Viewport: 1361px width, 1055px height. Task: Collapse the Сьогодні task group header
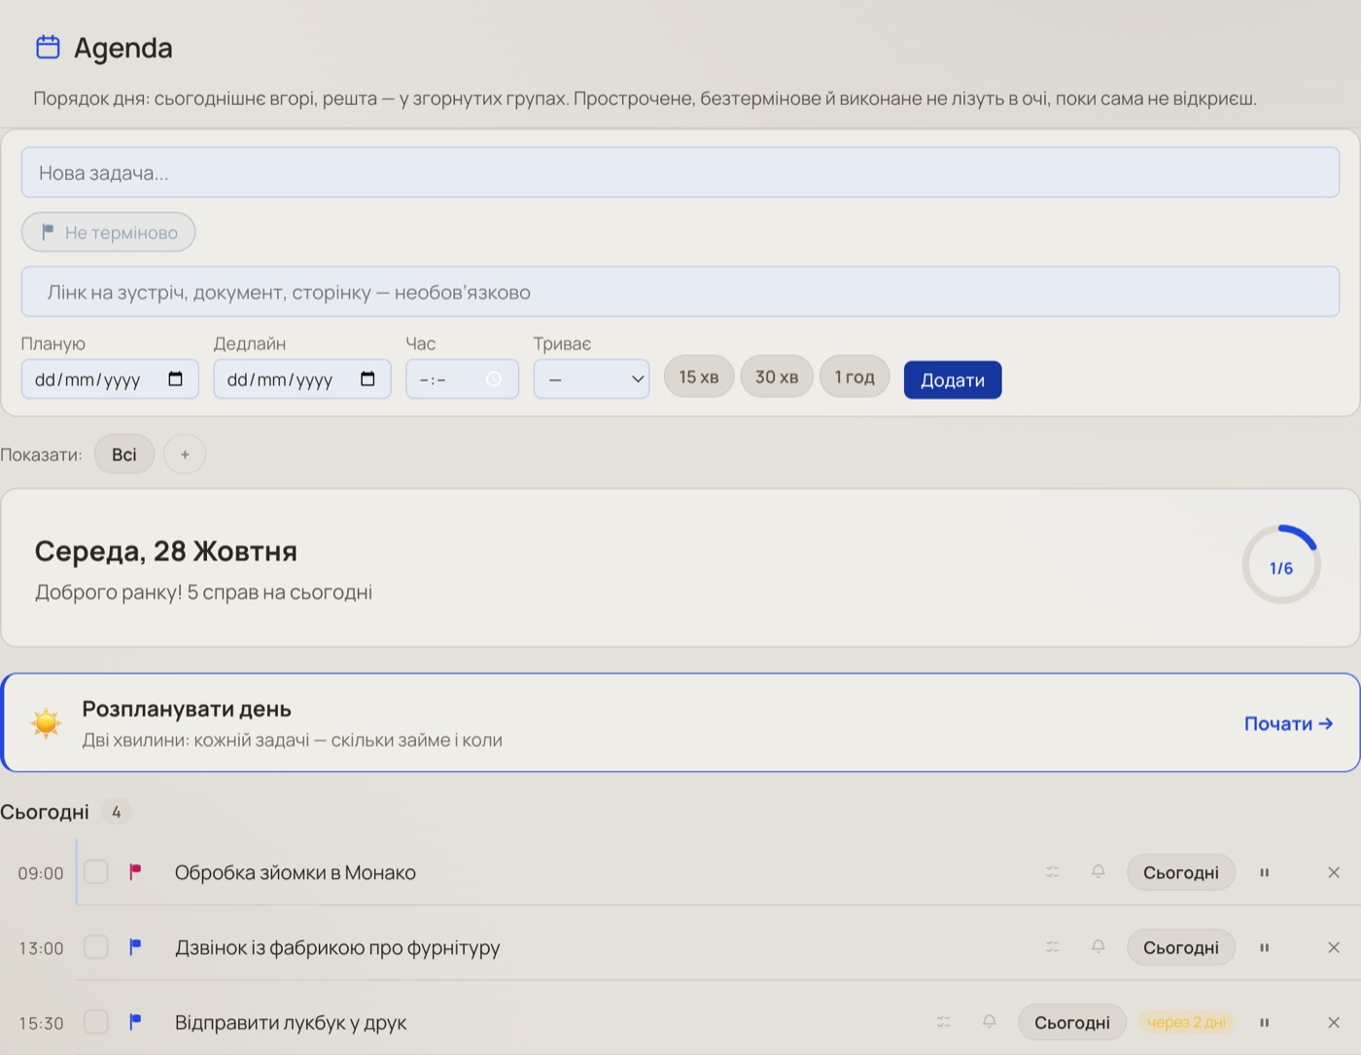tap(65, 812)
